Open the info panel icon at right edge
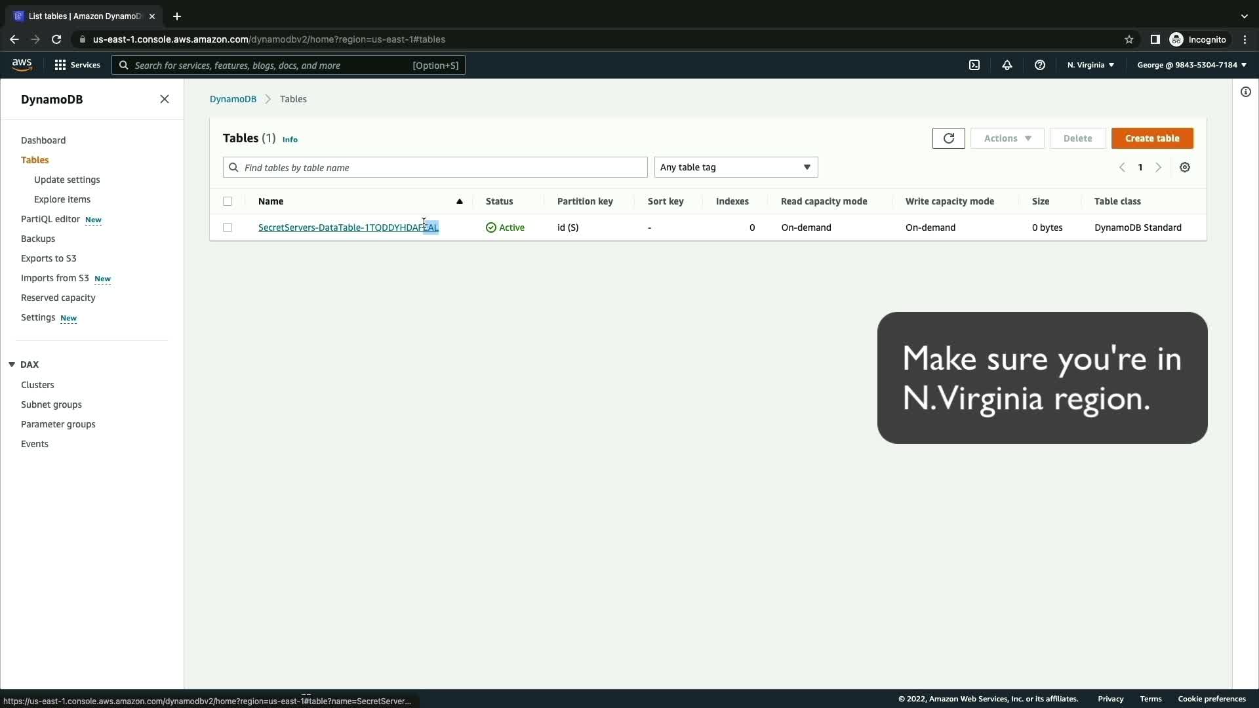The width and height of the screenshot is (1259, 708). point(1246,92)
